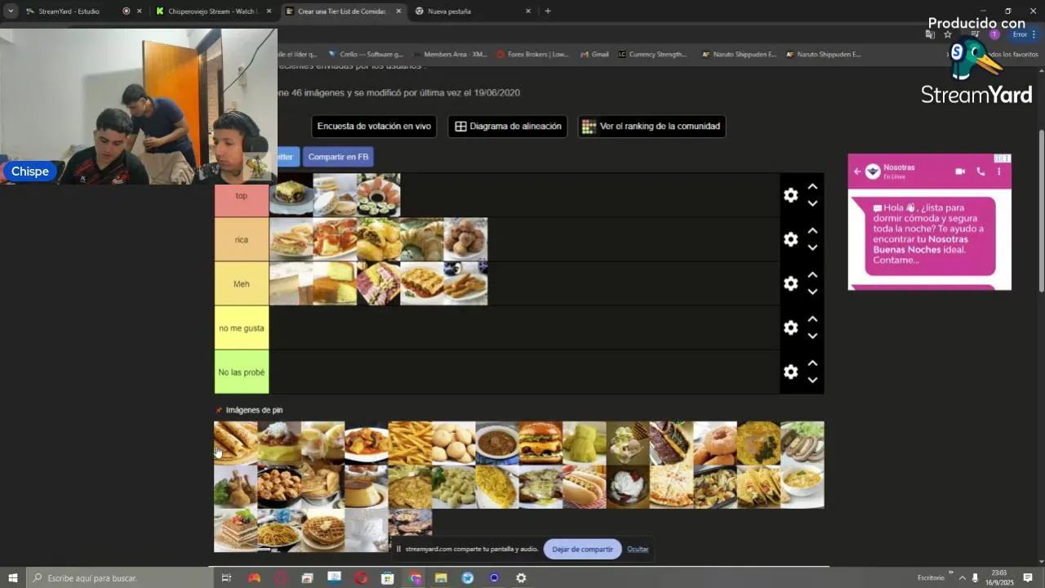
Task: Open File Explorer from taskbar
Action: [441, 577]
